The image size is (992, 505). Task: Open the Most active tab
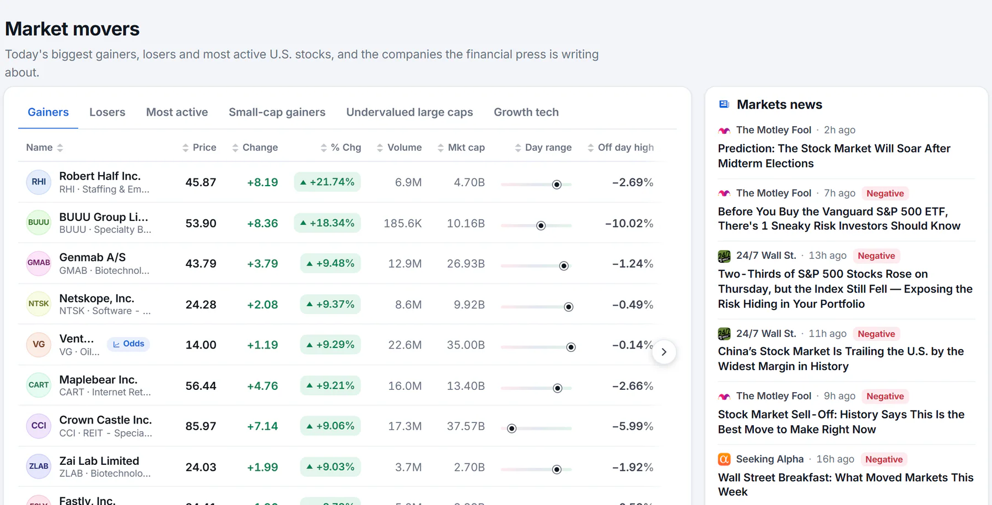[177, 112]
